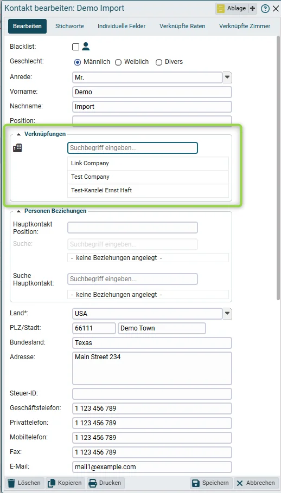The width and height of the screenshot is (281, 493).
Task: Select Link Company in the list
Action: 148,164
